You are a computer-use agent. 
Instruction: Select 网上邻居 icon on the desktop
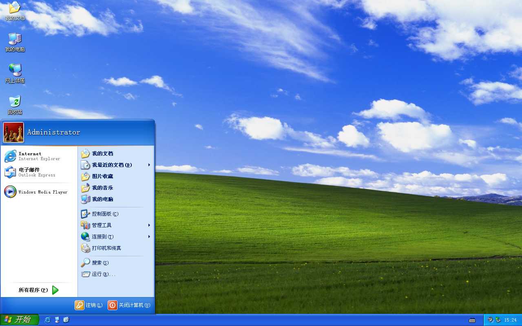[x=15, y=73]
